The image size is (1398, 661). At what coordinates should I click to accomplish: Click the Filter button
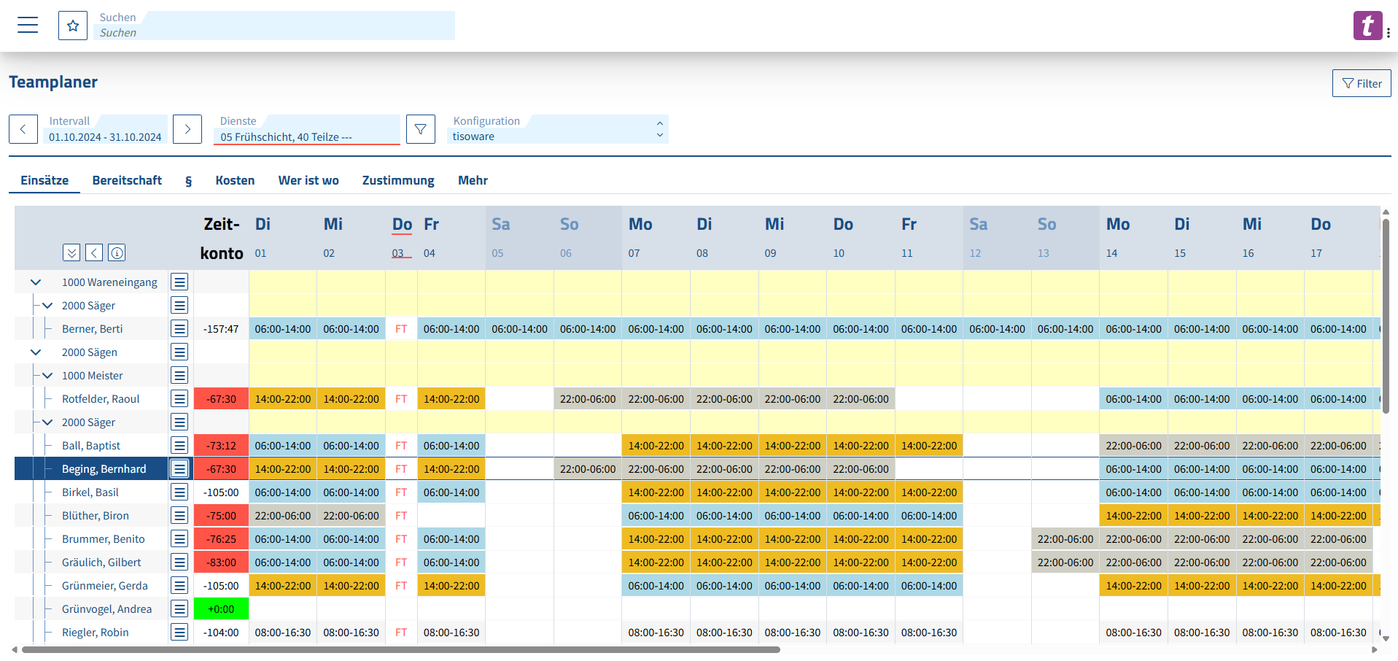(x=1361, y=83)
